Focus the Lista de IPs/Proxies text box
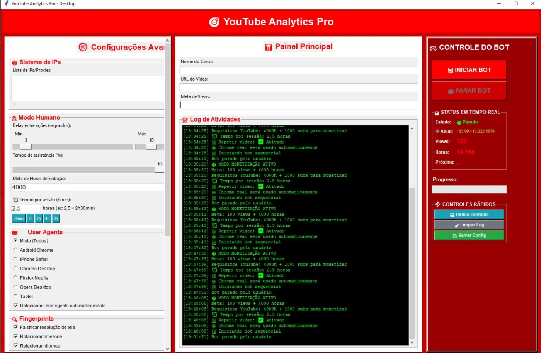The height and width of the screenshot is (353, 541). click(88, 88)
